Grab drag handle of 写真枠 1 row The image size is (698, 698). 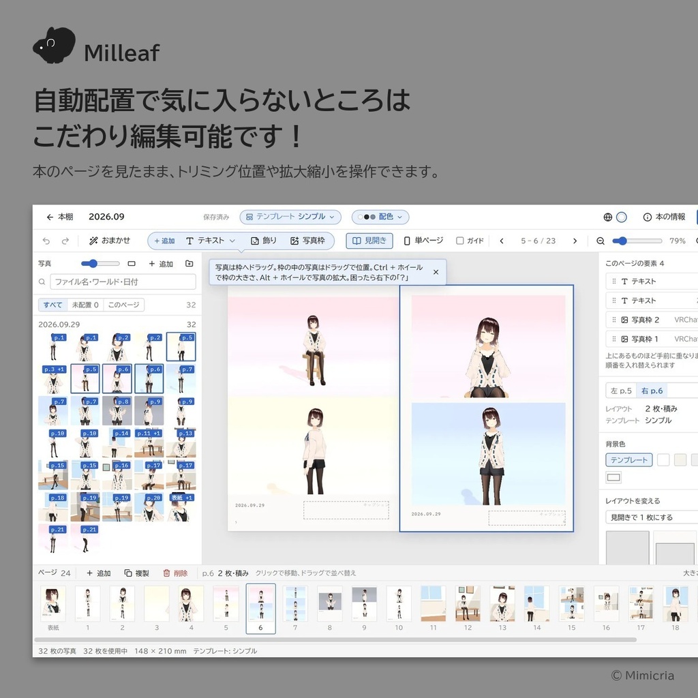tap(614, 339)
